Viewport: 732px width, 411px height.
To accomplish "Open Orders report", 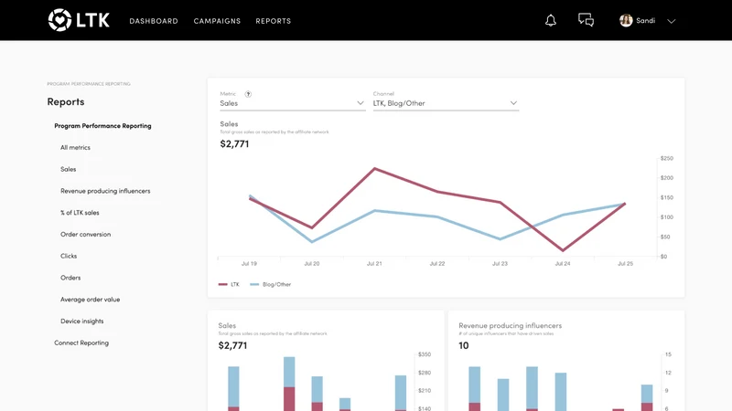I will (70, 278).
